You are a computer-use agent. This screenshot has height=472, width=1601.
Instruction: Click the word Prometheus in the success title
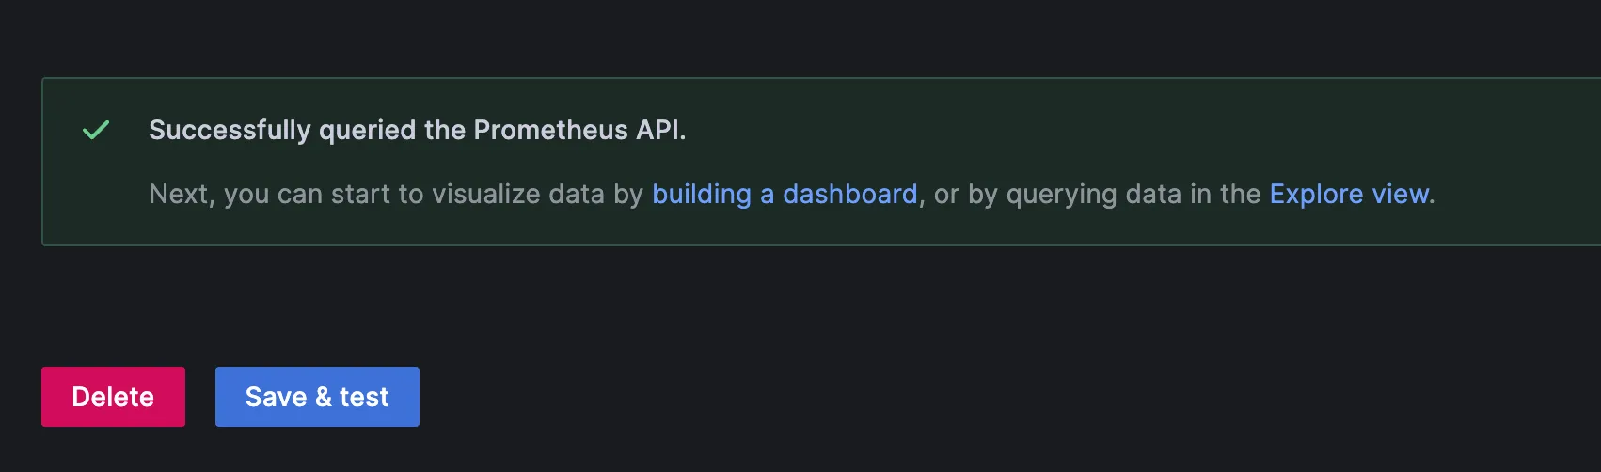pos(550,130)
